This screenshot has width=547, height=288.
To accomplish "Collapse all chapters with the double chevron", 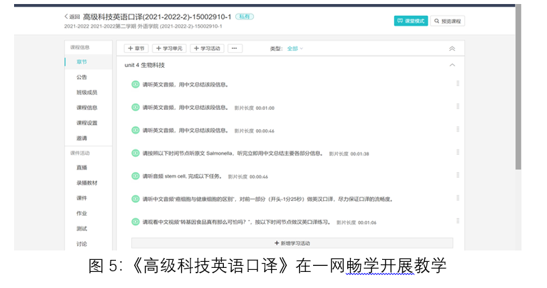I will click(x=452, y=49).
